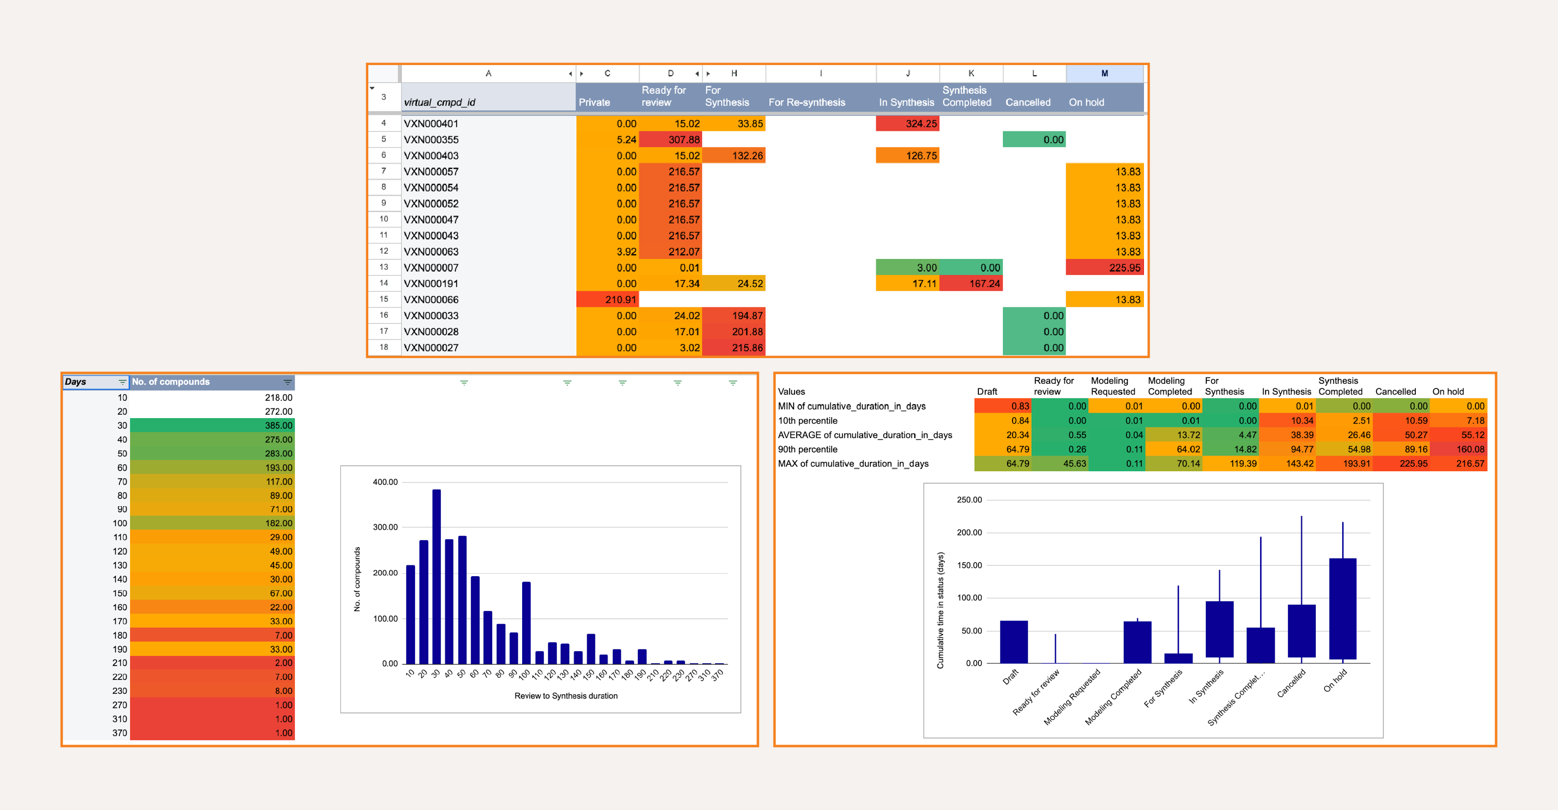Expand hidden columns right of column D
This screenshot has height=810, width=1558.
[x=697, y=74]
